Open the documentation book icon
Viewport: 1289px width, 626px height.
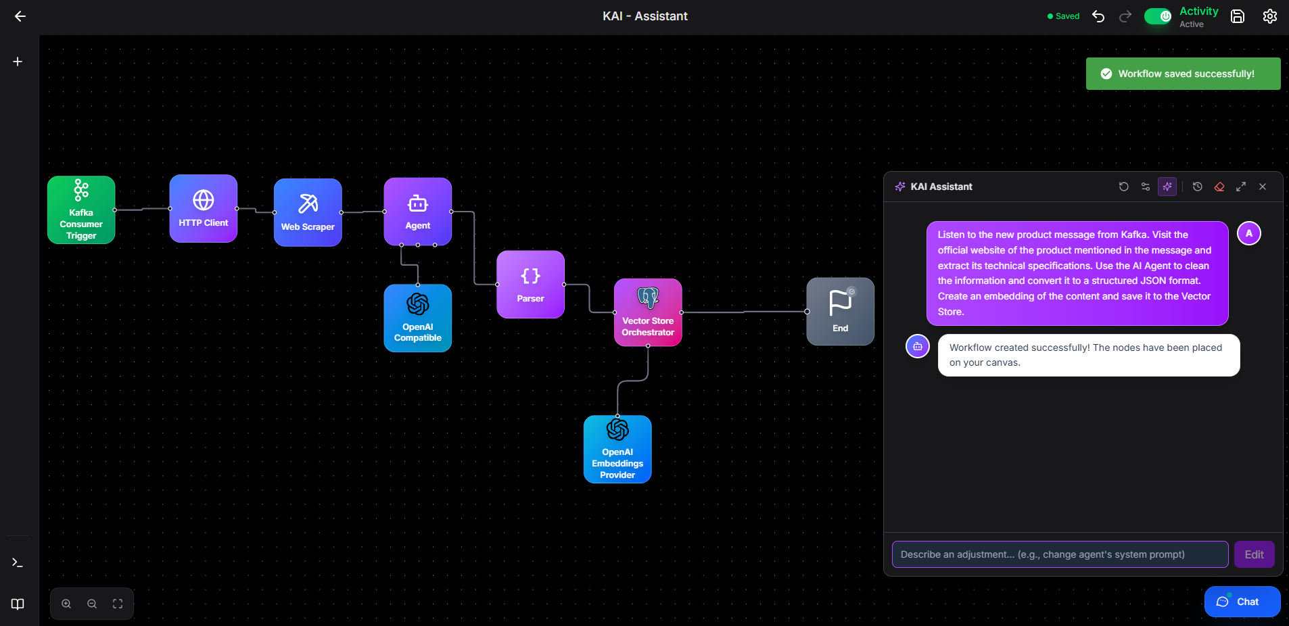18,604
